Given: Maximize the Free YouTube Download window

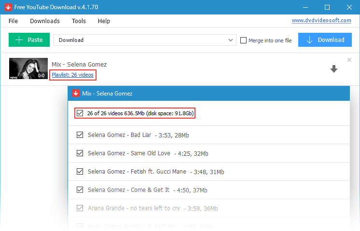Looking at the screenshot, I should click(327, 7).
